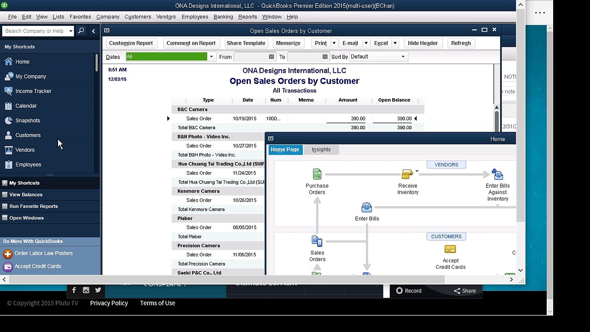Click the Amount column header
590x332 pixels.
tap(348, 100)
